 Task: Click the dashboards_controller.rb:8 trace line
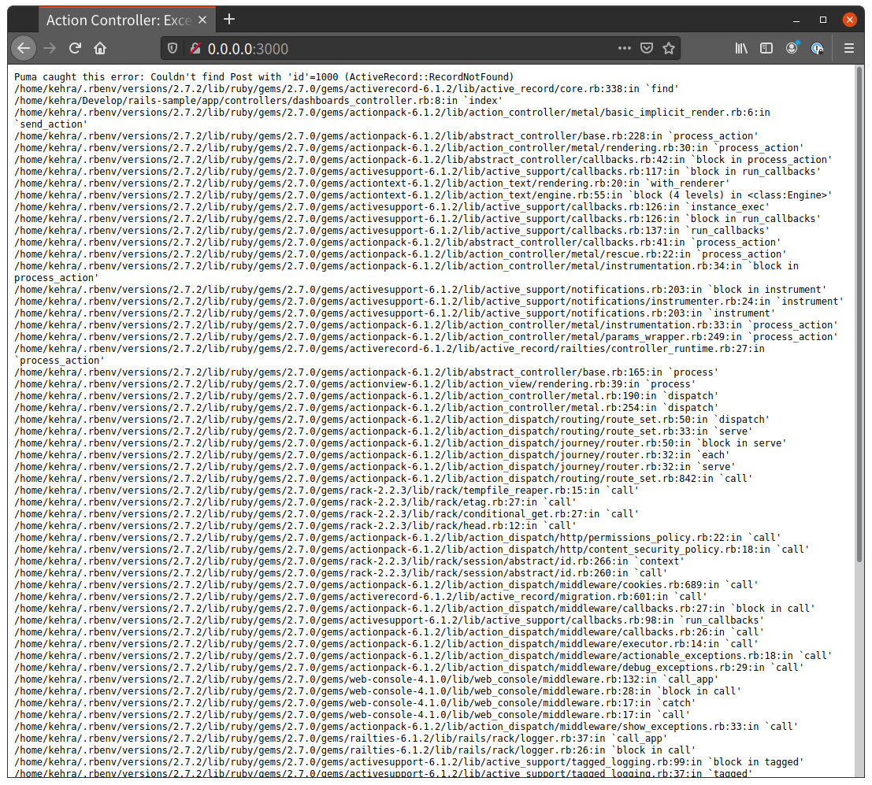click(x=258, y=101)
